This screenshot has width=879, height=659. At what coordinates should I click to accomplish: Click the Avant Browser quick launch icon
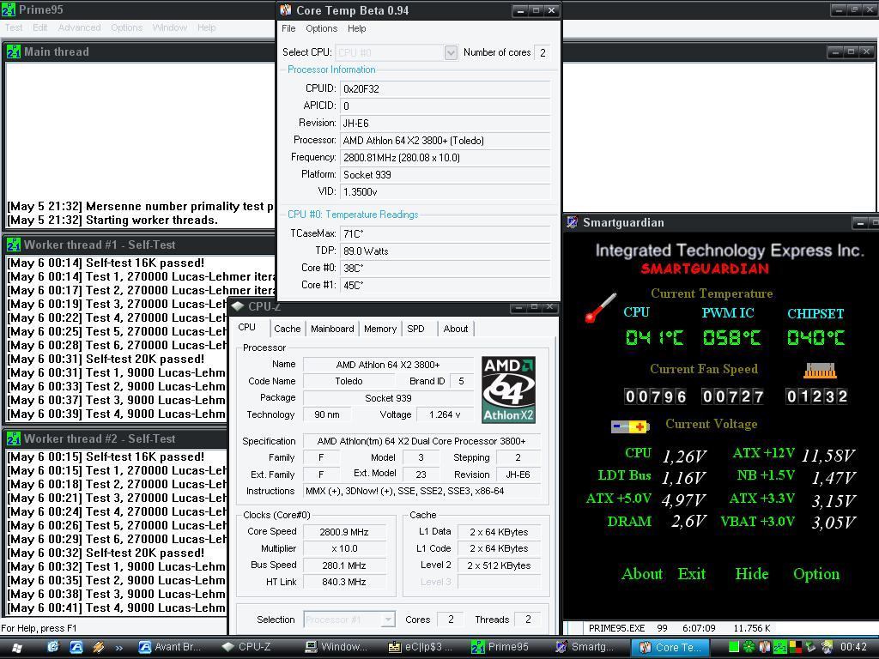[x=76, y=647]
